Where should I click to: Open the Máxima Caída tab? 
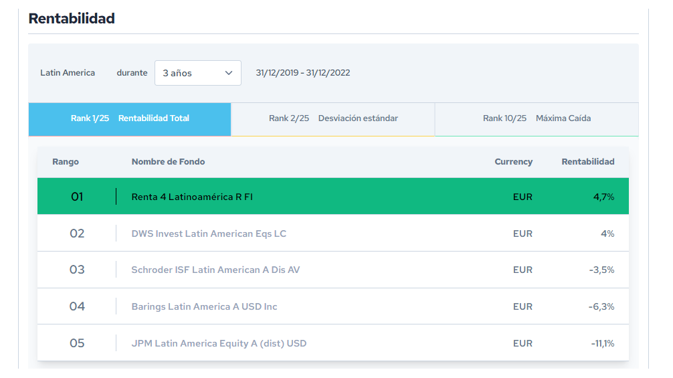537,118
